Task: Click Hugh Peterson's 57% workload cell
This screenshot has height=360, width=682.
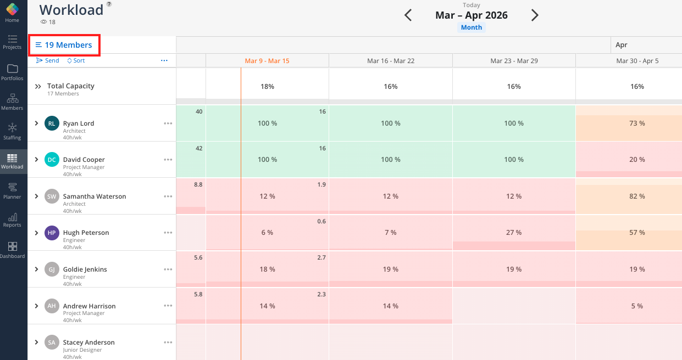Action: pyautogui.click(x=637, y=233)
